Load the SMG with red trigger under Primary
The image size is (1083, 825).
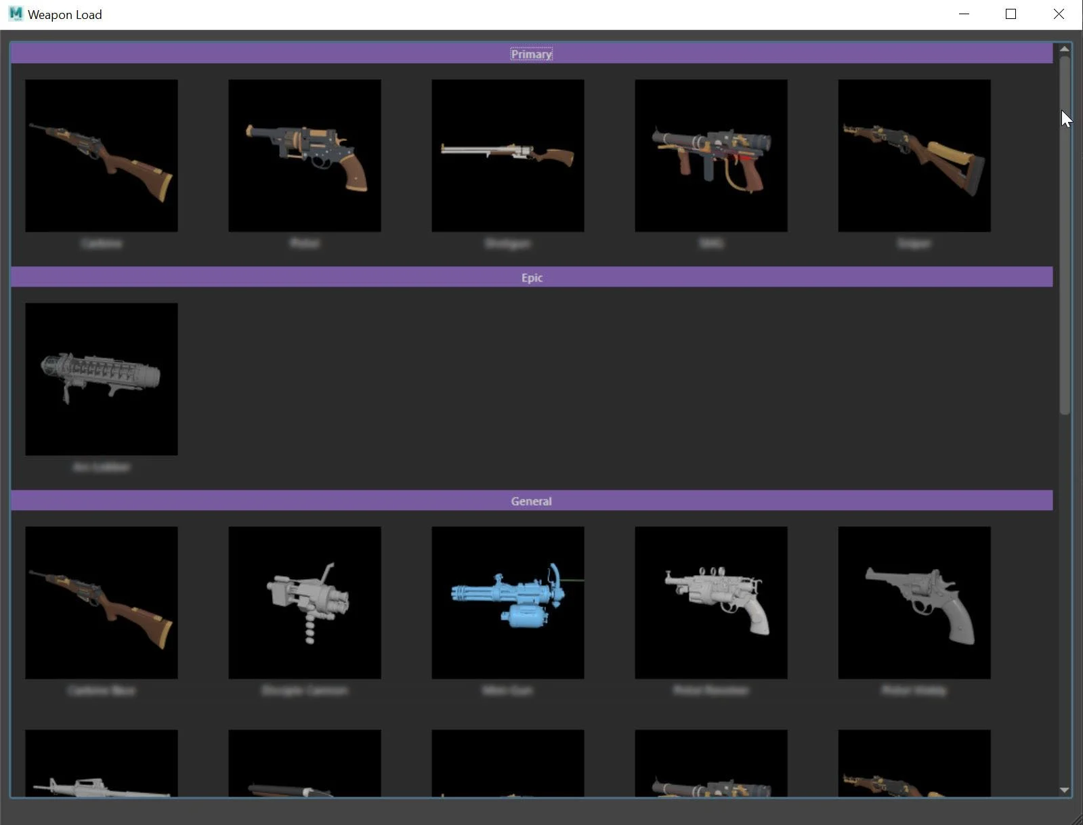[711, 156]
